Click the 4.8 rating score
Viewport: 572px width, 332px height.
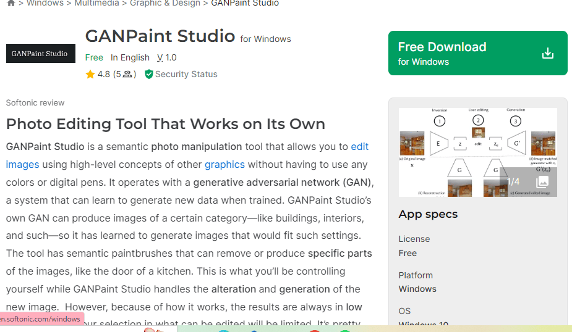pos(103,75)
